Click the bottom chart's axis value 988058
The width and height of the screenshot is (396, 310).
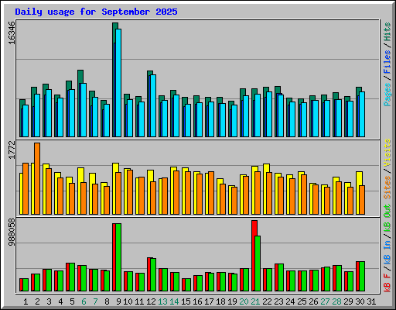coord(12,232)
